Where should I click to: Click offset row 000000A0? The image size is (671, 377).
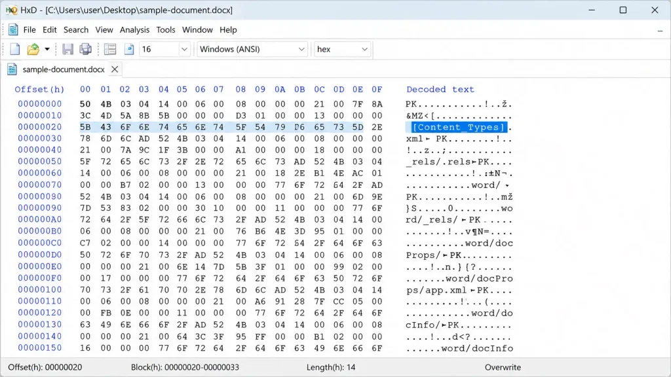click(40, 220)
